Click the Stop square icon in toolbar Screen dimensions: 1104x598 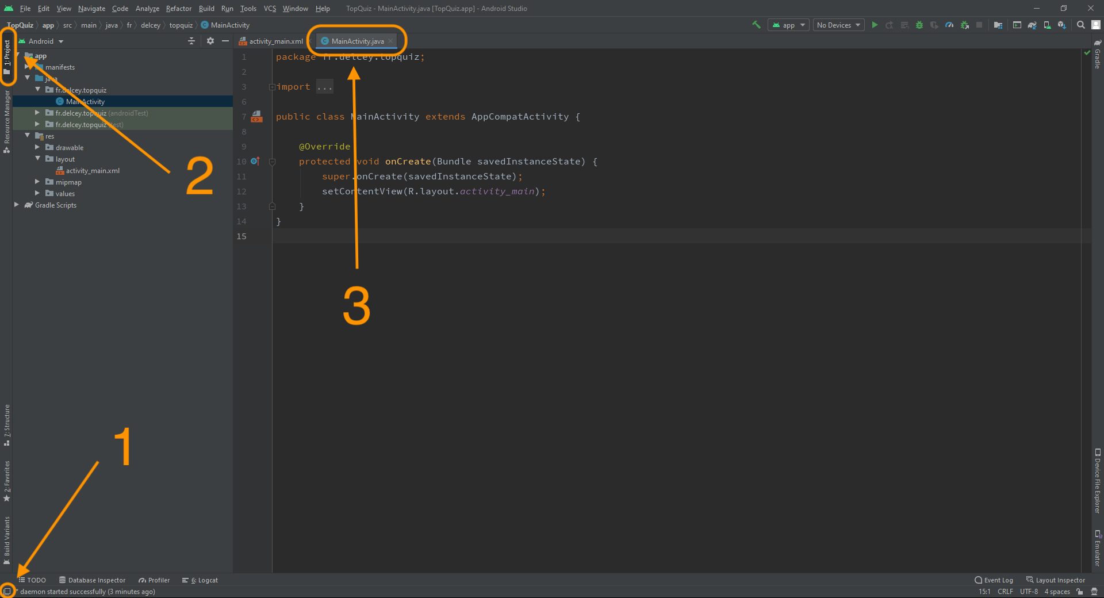pyautogui.click(x=979, y=25)
